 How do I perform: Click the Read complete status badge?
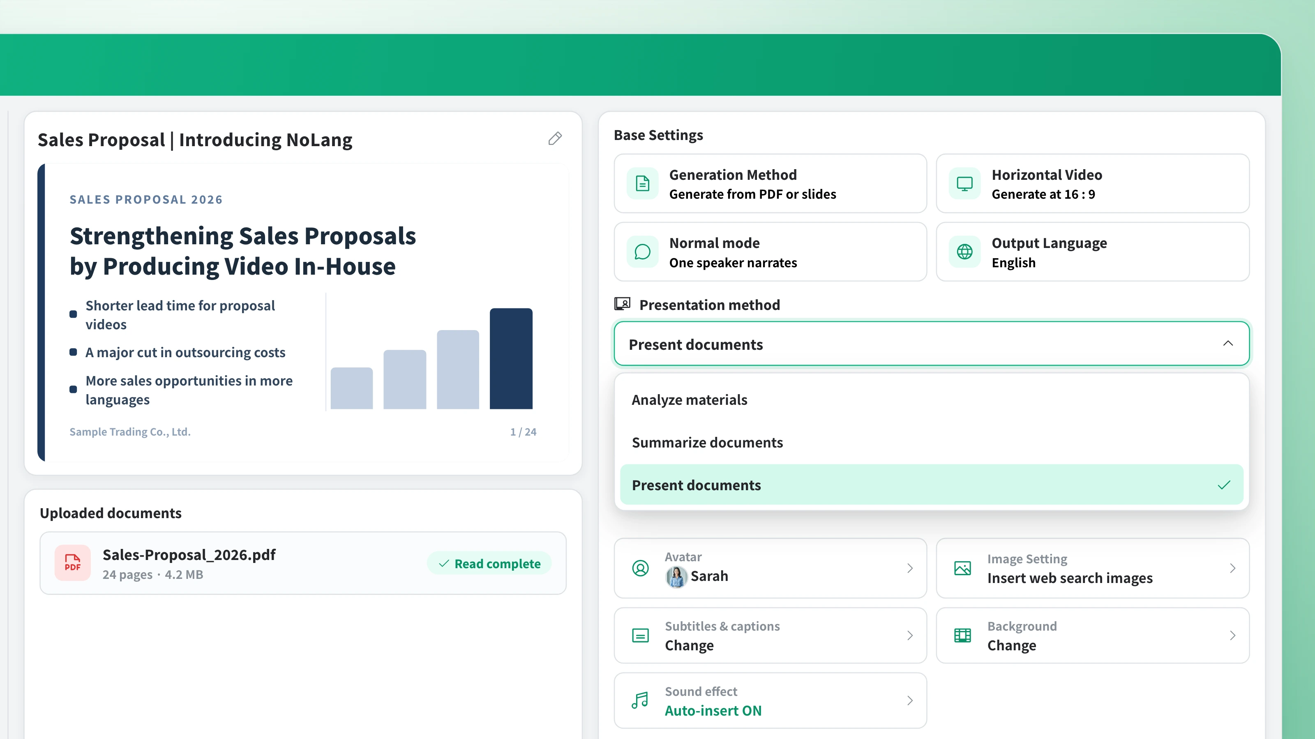tap(489, 564)
